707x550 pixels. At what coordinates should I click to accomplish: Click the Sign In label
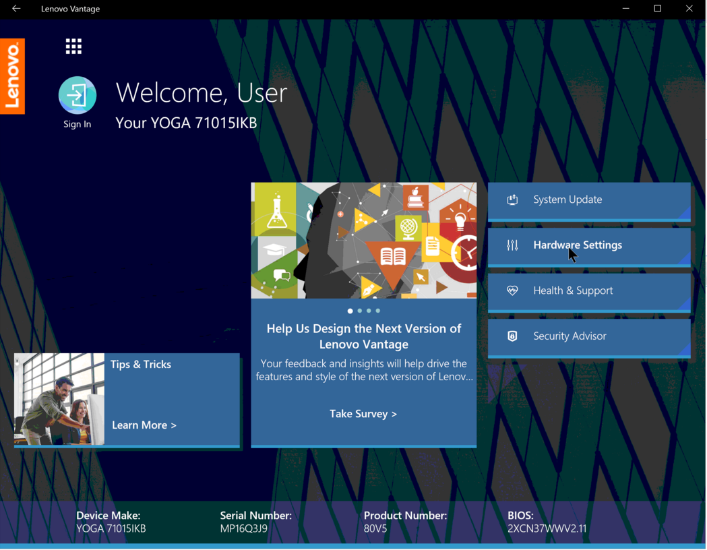[x=77, y=125]
